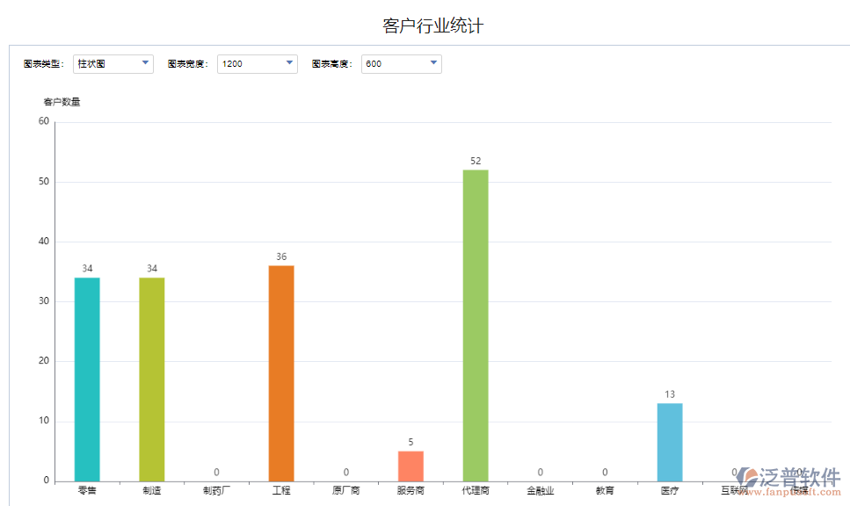Click the 金融业 category axis label
Image resolution: width=850 pixels, height=506 pixels.
pos(540,489)
